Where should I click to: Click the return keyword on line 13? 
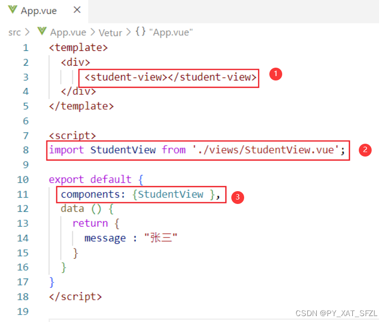tap(90, 223)
